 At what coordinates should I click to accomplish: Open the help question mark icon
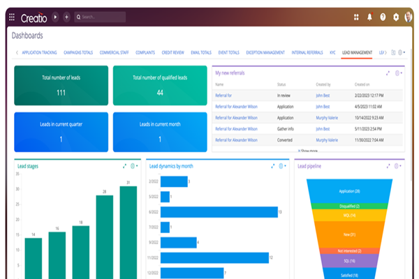[x=383, y=17]
